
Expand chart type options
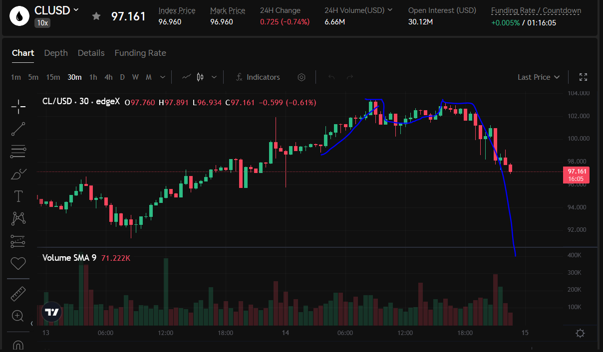[x=214, y=77]
